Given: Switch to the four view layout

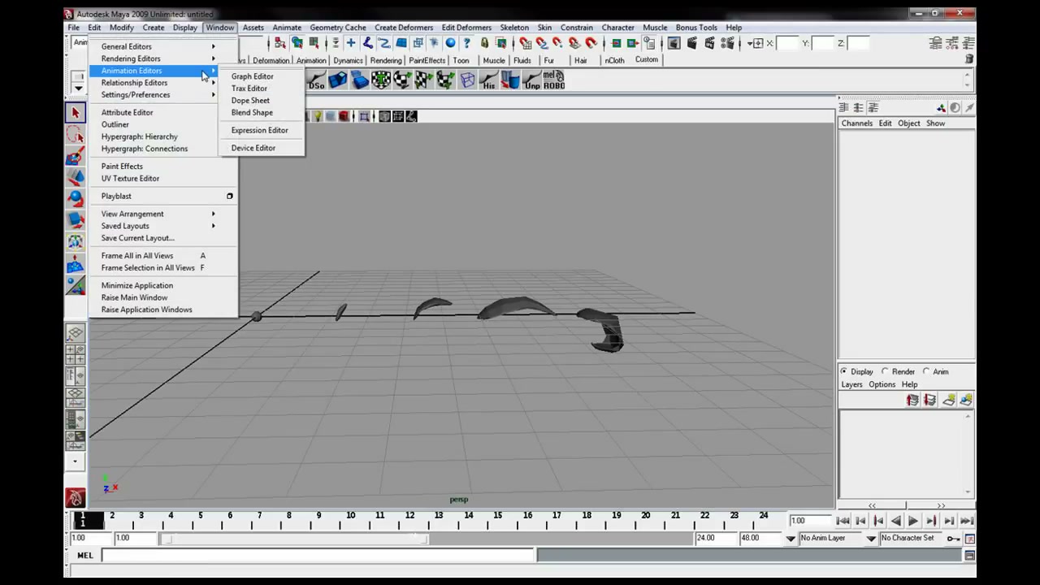Looking at the screenshot, I should click(x=76, y=354).
